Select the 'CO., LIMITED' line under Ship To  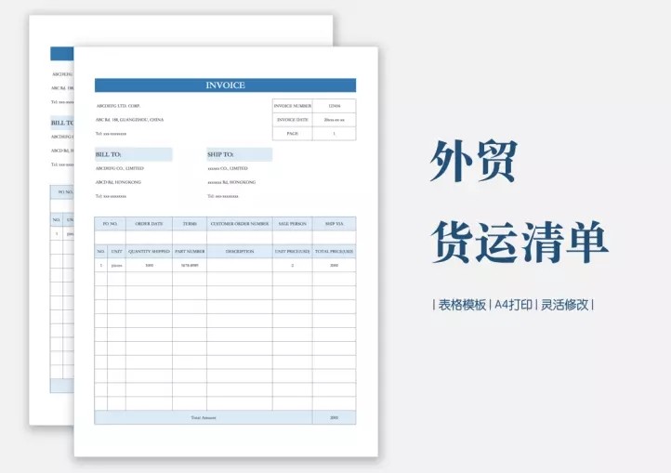(x=228, y=168)
